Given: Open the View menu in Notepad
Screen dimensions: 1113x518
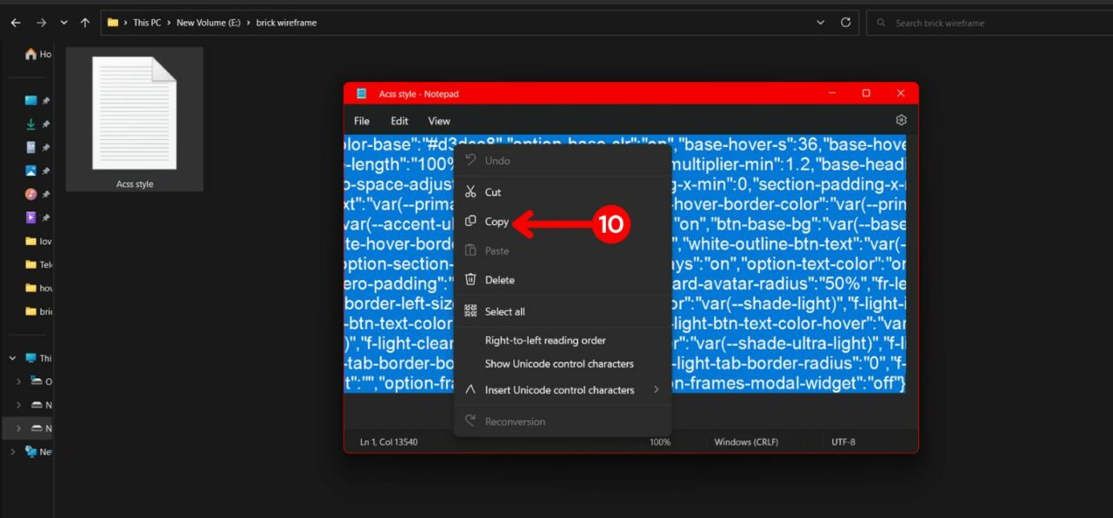Looking at the screenshot, I should click(x=439, y=120).
